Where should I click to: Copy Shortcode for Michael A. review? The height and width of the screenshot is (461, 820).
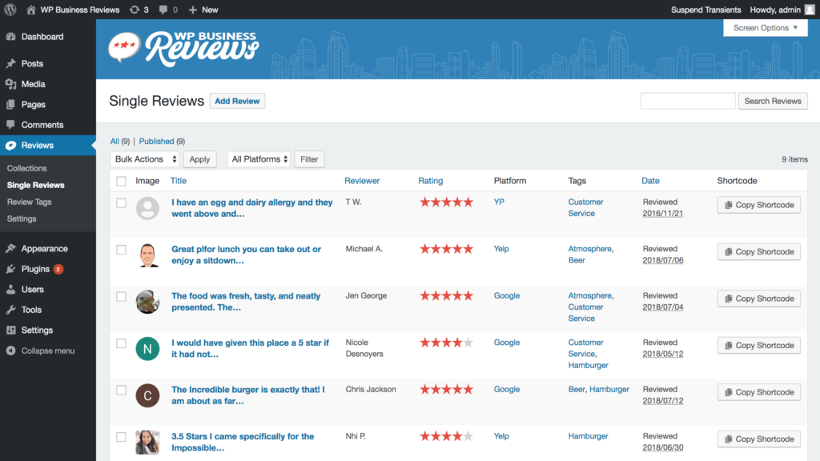click(x=759, y=251)
